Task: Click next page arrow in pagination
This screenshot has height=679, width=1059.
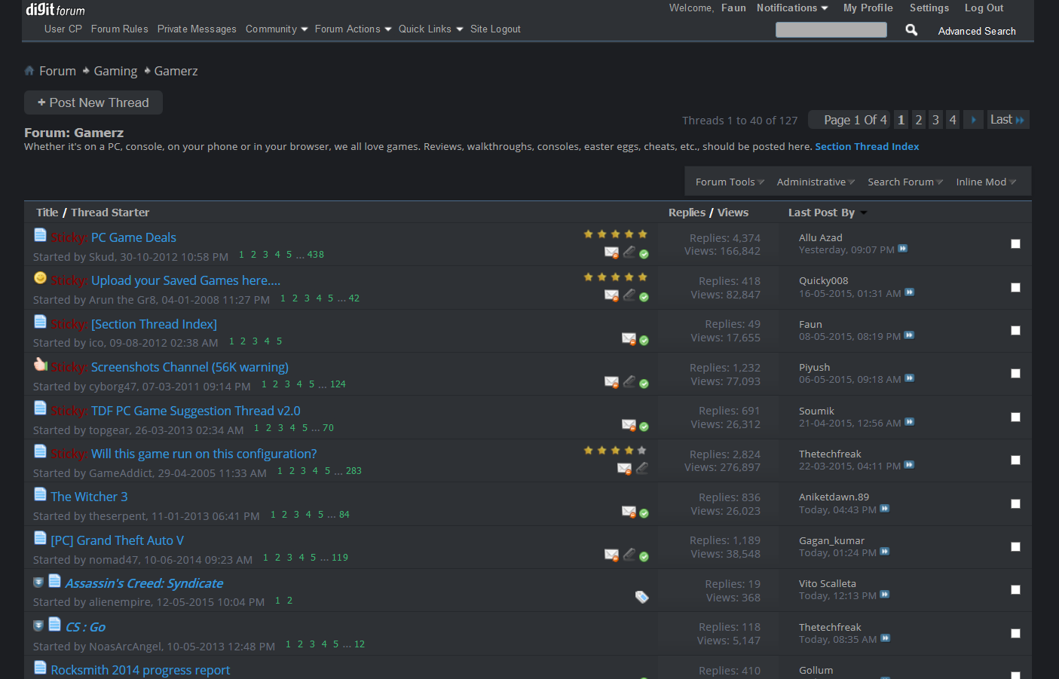Action: pyautogui.click(x=973, y=120)
